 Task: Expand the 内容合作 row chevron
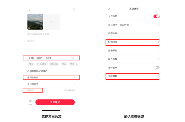(159, 33)
